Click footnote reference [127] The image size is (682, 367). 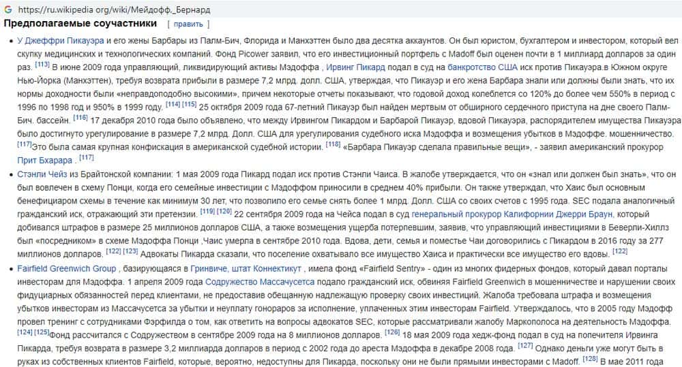[x=525, y=346]
